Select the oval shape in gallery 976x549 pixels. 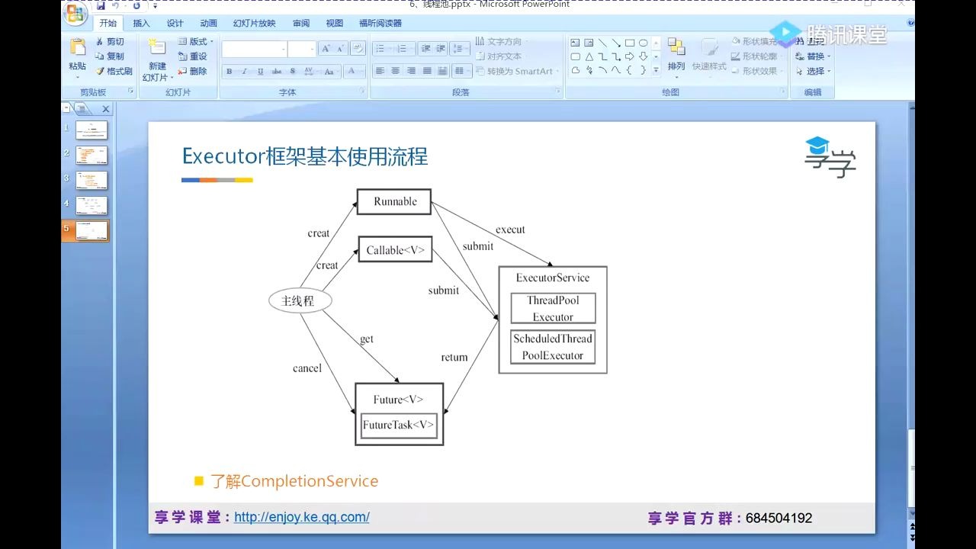point(644,43)
